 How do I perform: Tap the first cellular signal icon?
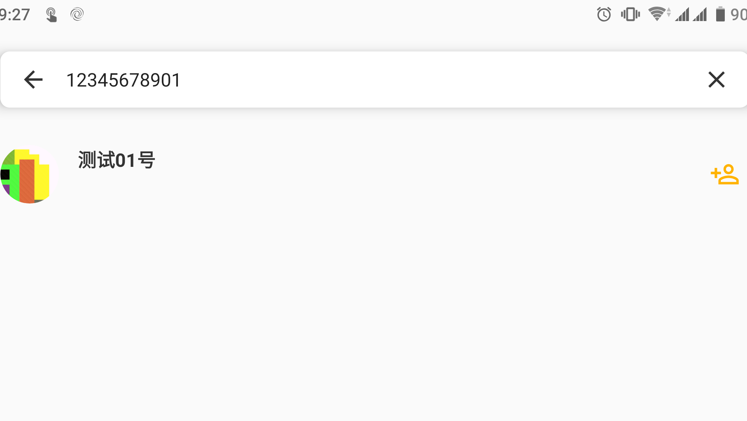[682, 15]
